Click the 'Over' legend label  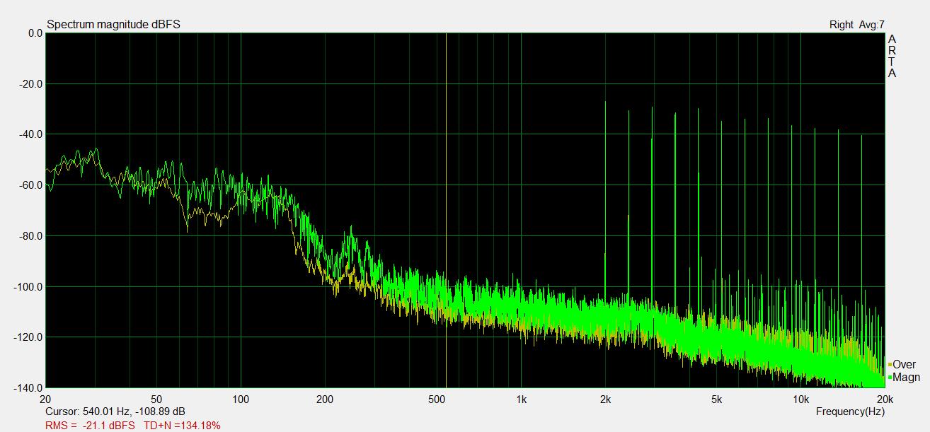[x=904, y=365]
